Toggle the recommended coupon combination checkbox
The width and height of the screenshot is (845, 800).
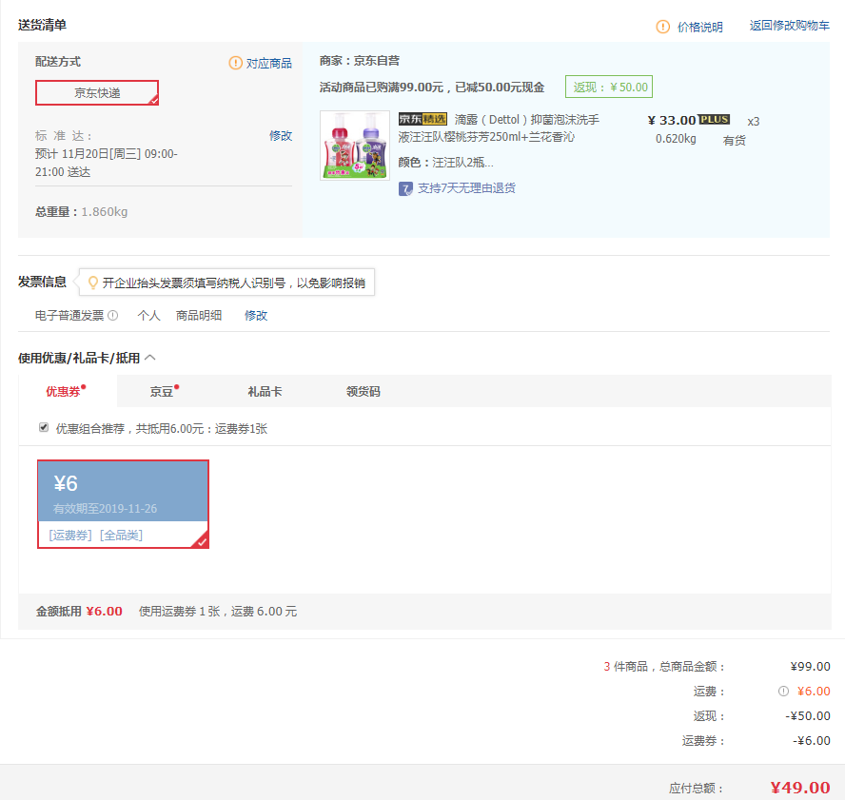(x=44, y=428)
